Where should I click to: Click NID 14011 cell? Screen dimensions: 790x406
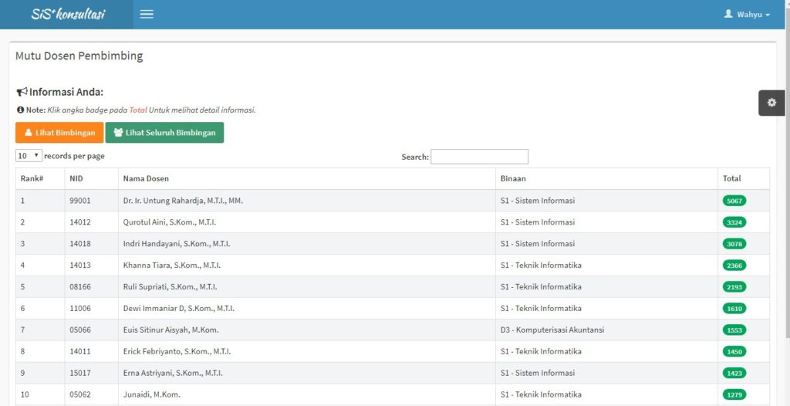pos(91,351)
